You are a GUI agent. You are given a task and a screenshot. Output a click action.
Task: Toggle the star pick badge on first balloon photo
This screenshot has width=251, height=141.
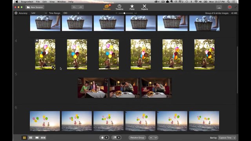pos(37,41)
